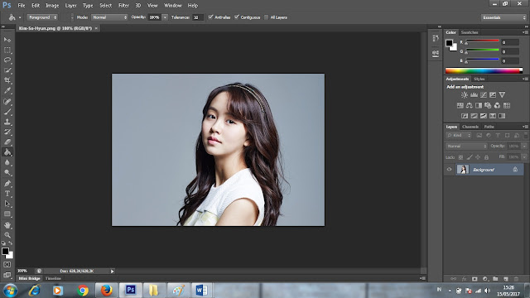This screenshot has height=298, width=530.
Task: Select the History Brush tool
Action: [7, 132]
